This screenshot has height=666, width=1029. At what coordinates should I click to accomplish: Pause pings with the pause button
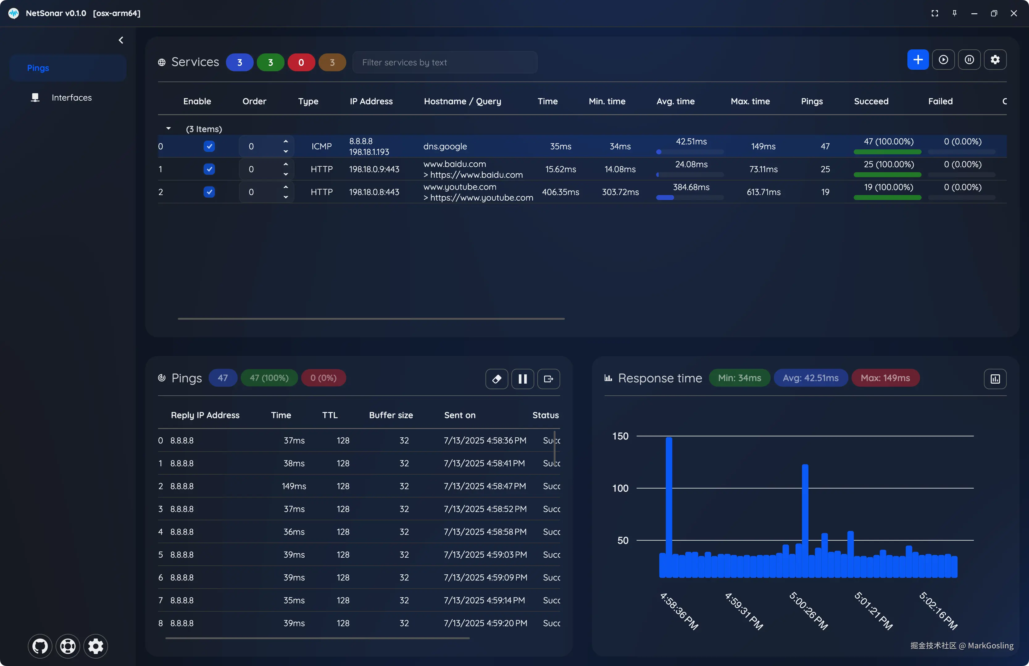523,379
